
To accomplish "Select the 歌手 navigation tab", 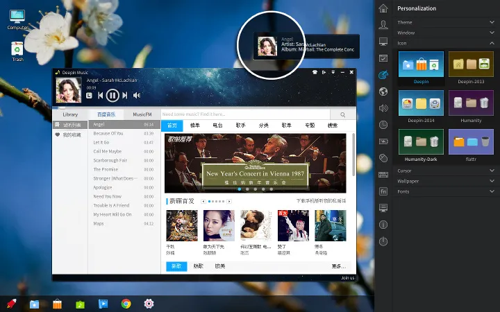I will click(241, 125).
